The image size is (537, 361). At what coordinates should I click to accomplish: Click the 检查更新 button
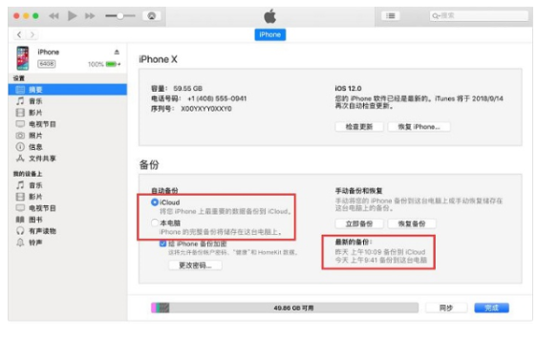click(x=359, y=127)
